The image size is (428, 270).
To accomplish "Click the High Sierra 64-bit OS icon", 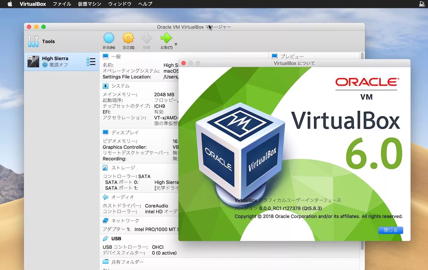I will coord(33,62).
